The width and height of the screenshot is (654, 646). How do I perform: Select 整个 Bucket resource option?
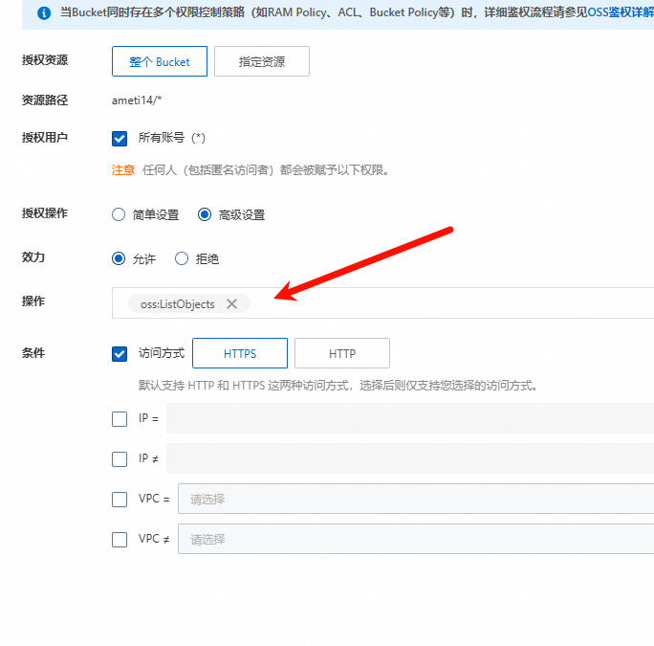point(160,62)
